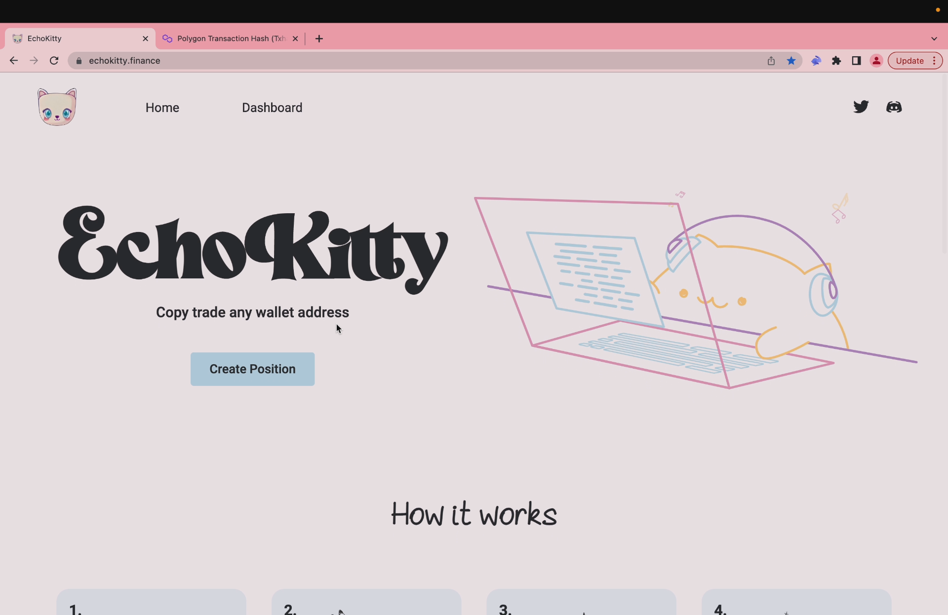Switch to Polygon Transaction Hash tab
This screenshot has width=948, height=615.
tap(231, 38)
